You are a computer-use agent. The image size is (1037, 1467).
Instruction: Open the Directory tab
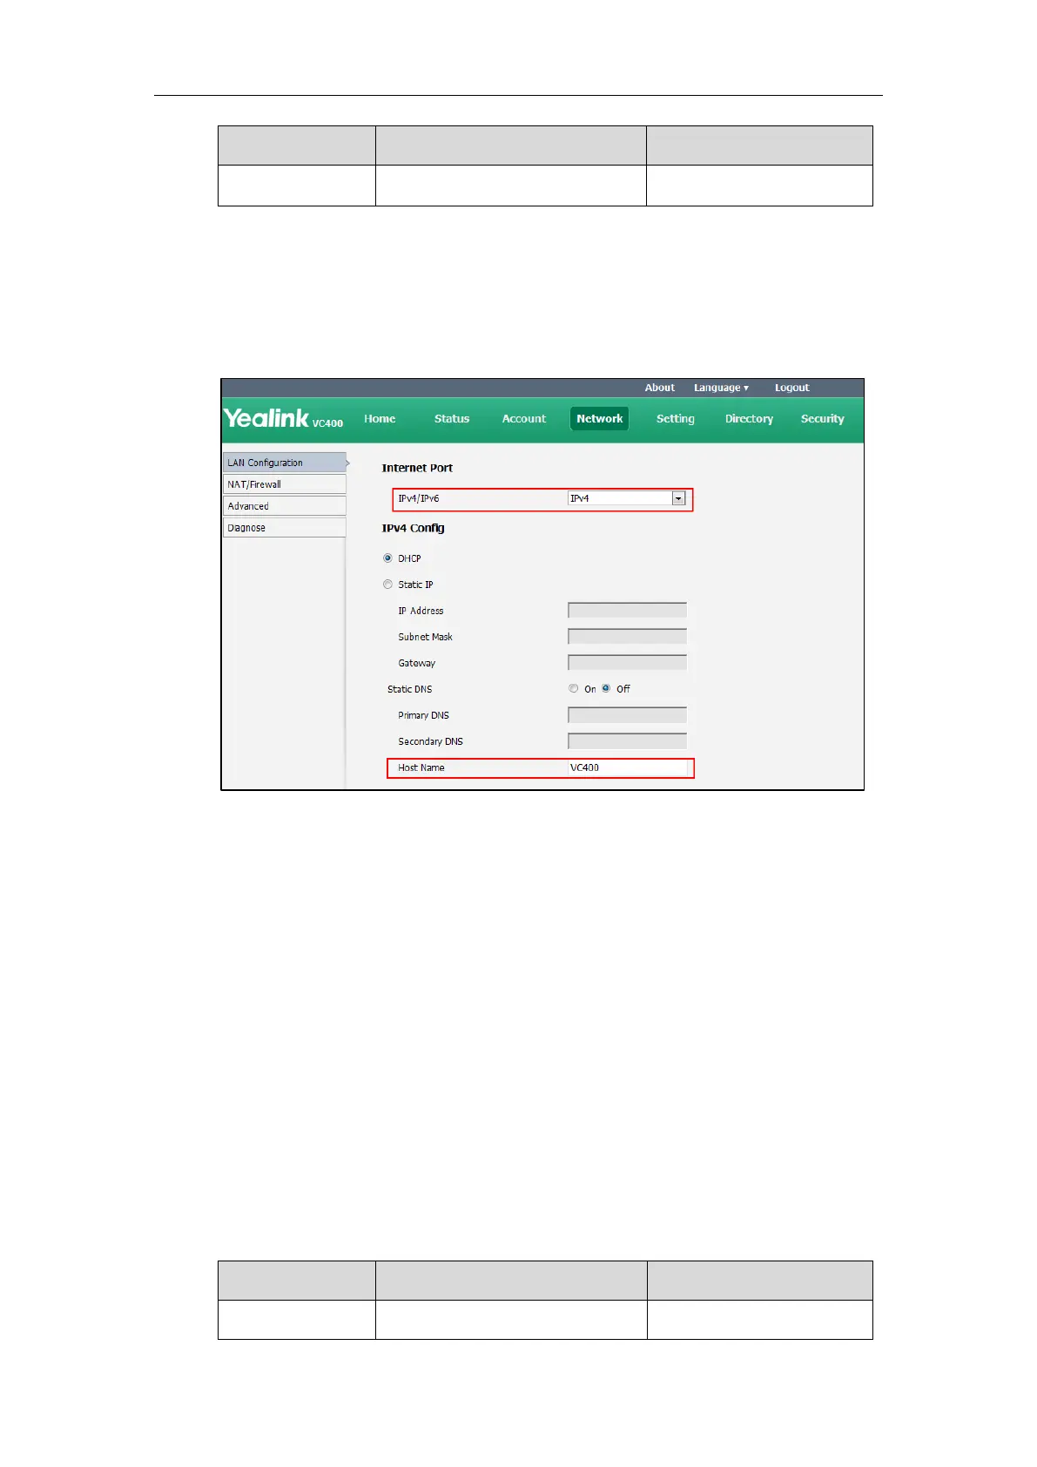coord(749,419)
